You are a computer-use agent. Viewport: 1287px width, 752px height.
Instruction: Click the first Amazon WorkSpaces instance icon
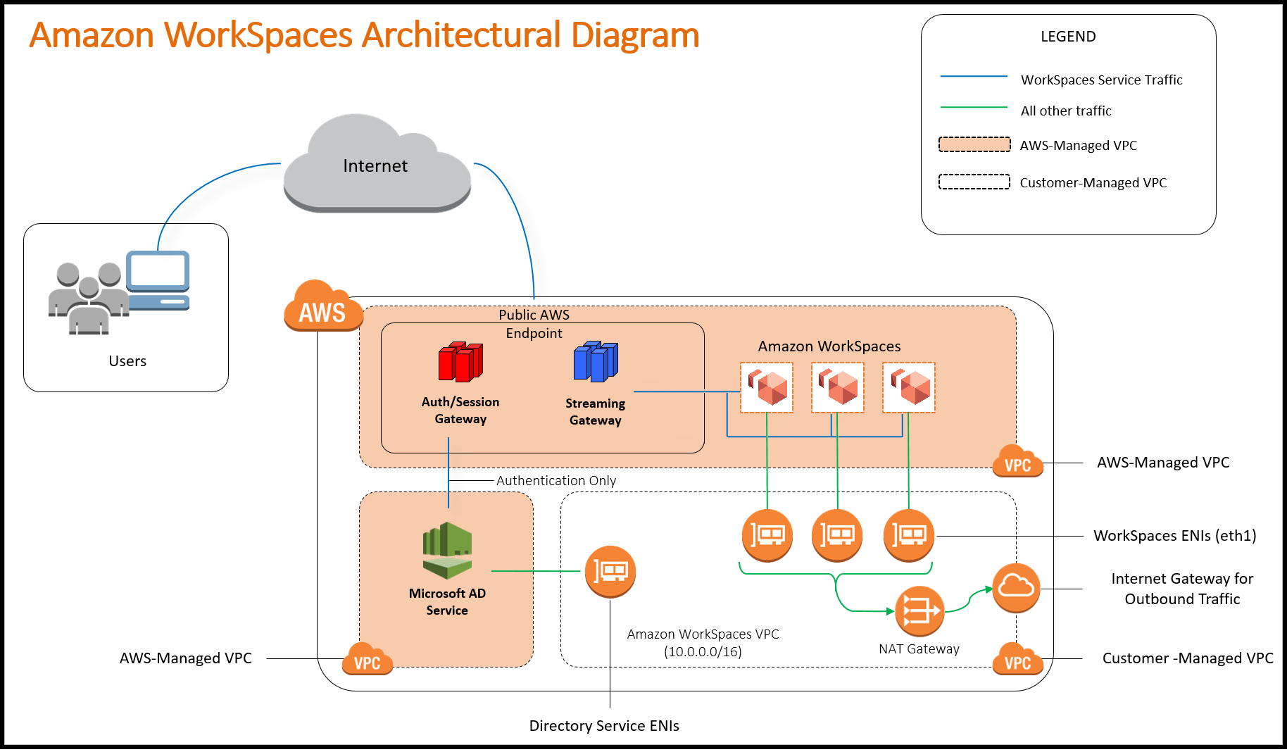pyautogui.click(x=766, y=387)
